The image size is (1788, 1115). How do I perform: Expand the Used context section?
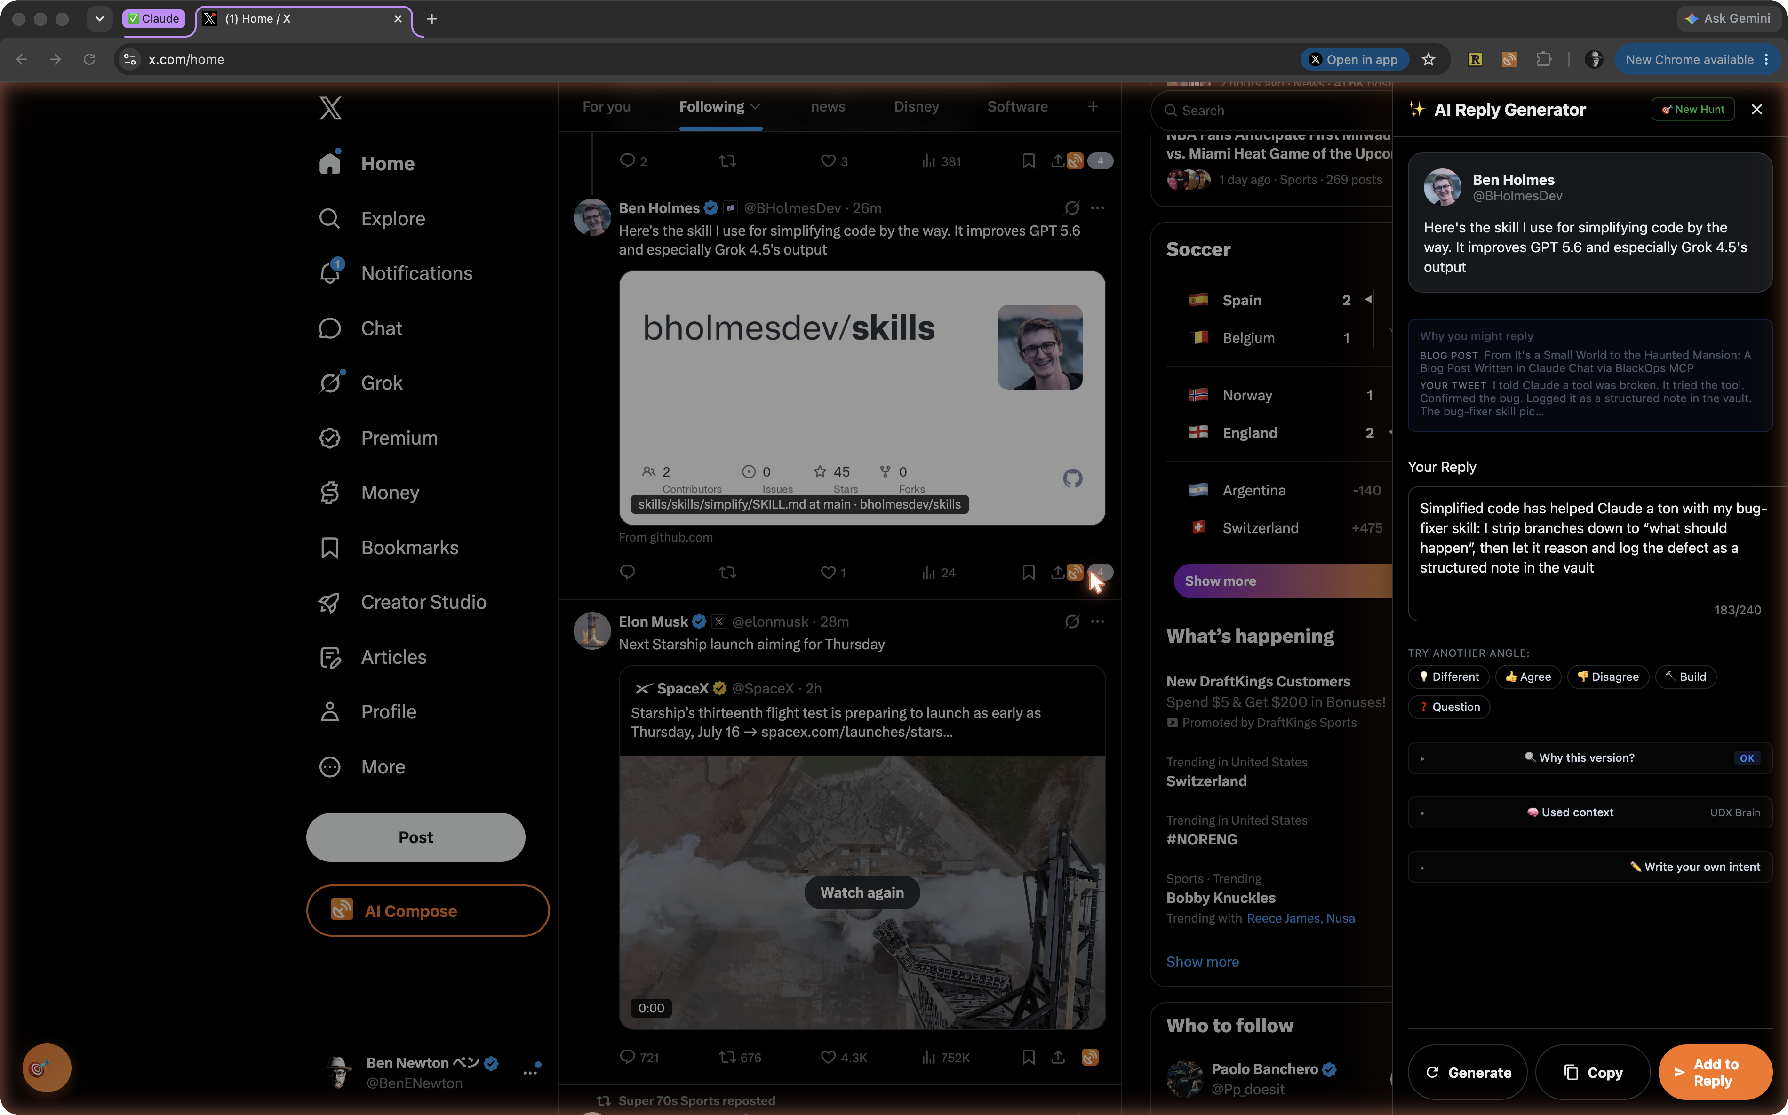1589,812
